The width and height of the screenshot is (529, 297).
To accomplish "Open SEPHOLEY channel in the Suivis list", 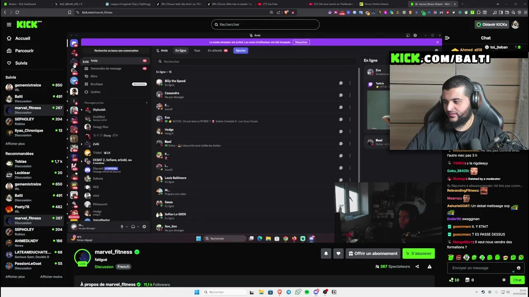I will click(33, 121).
